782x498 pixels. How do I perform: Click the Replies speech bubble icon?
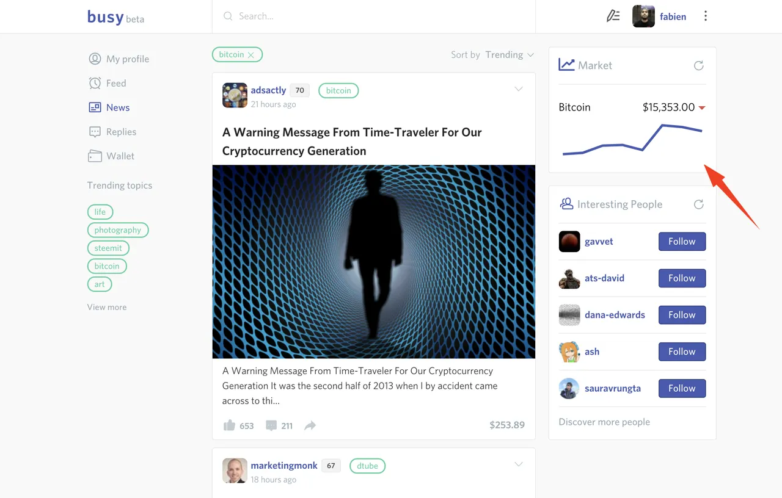tap(95, 132)
